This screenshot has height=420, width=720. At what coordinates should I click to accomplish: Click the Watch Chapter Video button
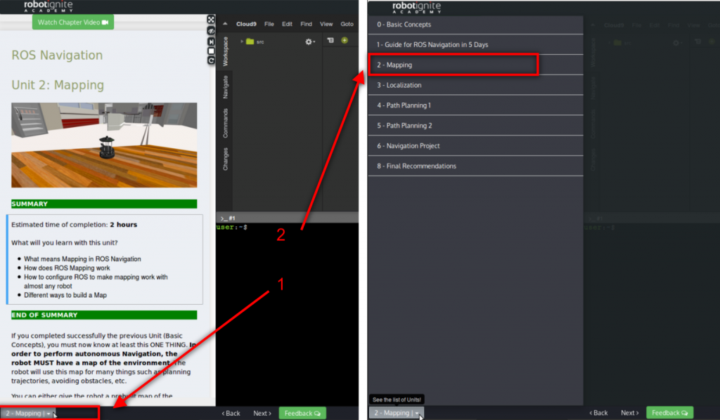73,22
